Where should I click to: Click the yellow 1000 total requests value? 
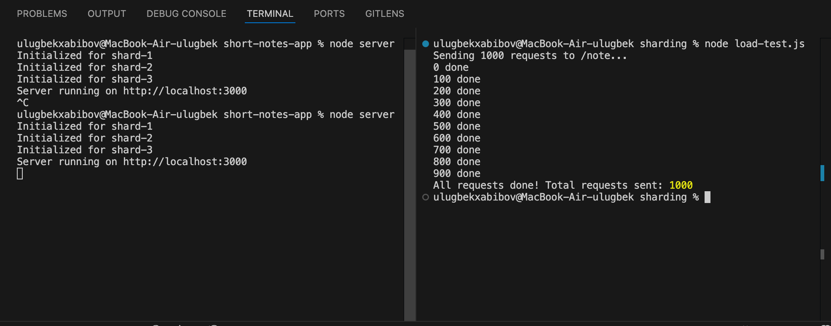pyautogui.click(x=681, y=185)
